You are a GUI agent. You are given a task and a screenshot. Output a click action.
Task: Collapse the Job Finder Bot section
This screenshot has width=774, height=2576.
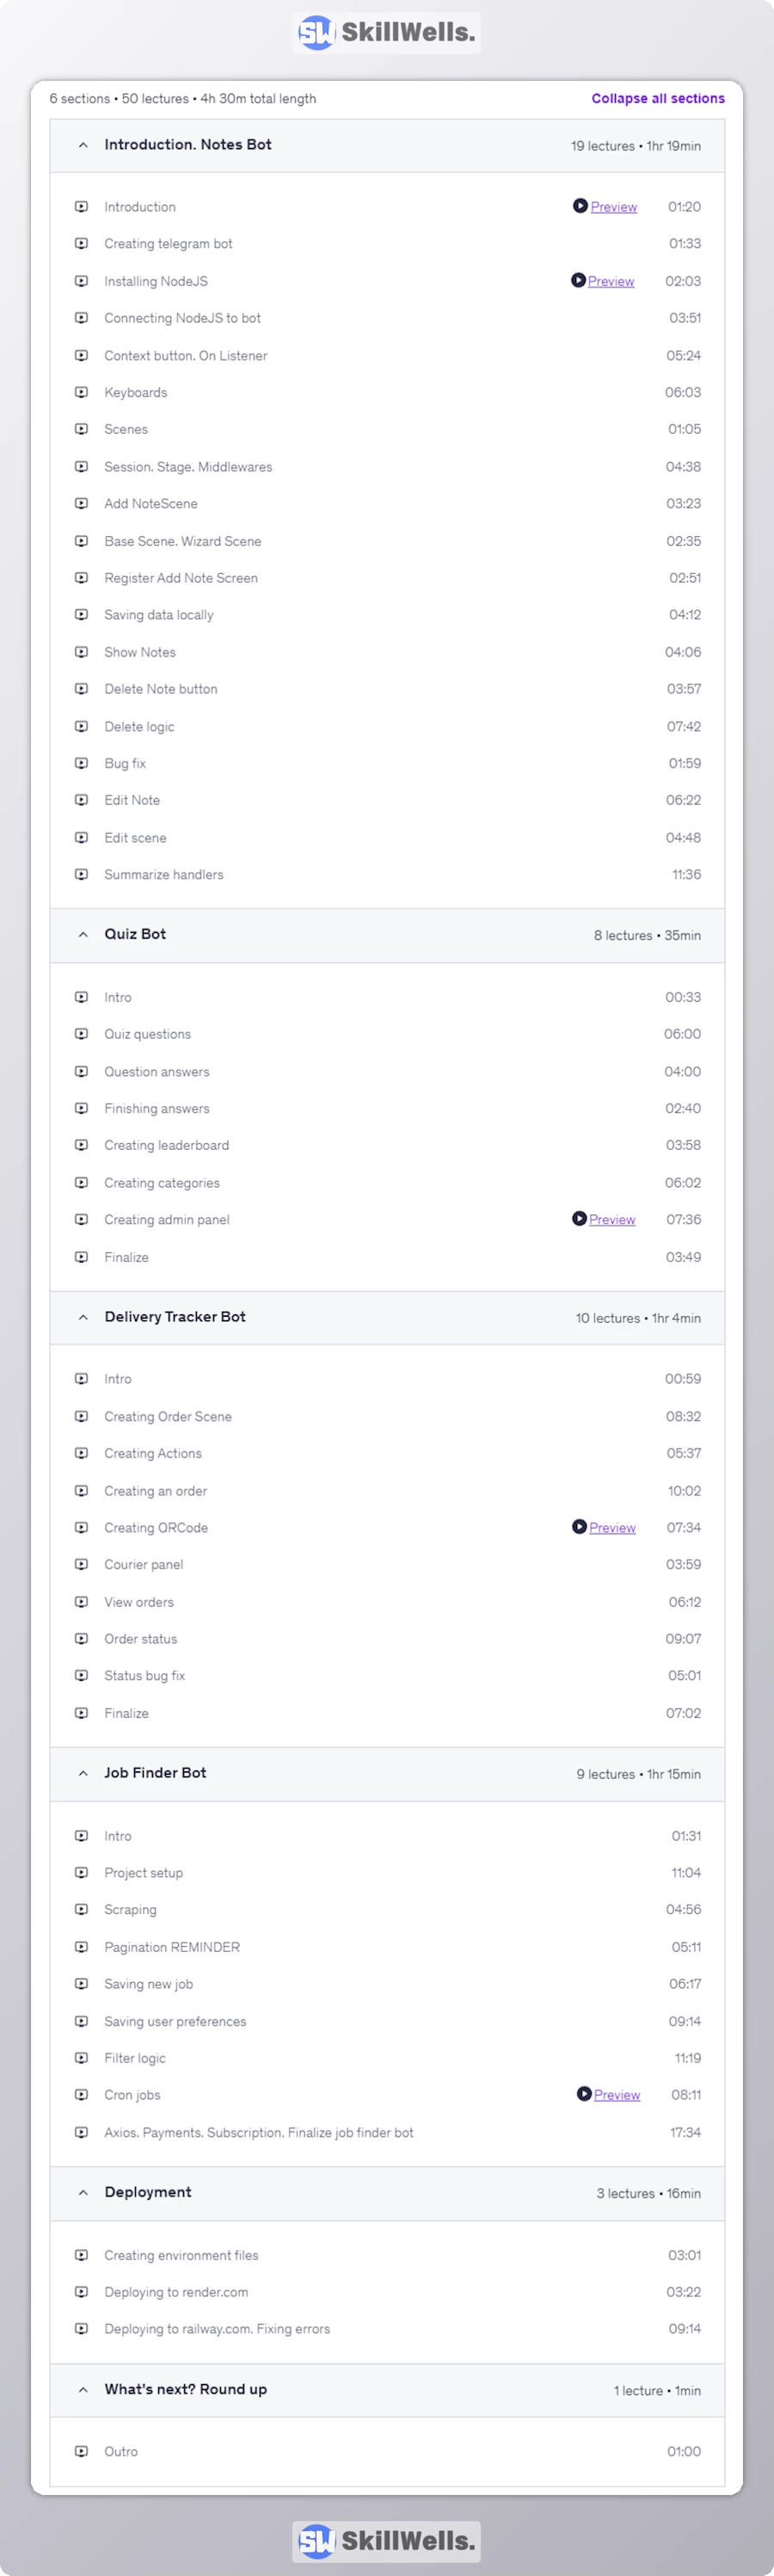tap(84, 1773)
